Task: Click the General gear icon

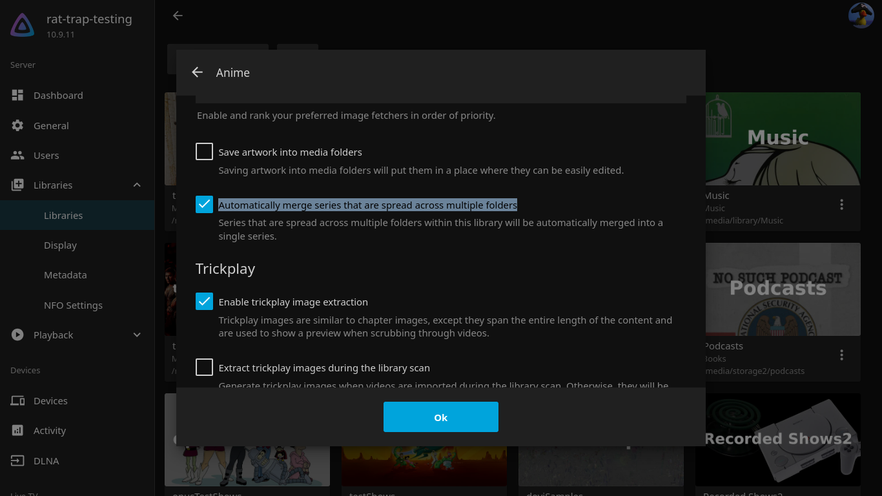Action: click(17, 126)
